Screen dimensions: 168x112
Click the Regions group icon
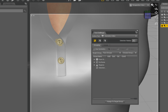click(x=97, y=65)
